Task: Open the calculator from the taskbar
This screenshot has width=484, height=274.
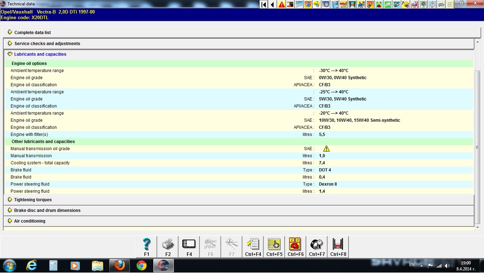Action: (54, 265)
